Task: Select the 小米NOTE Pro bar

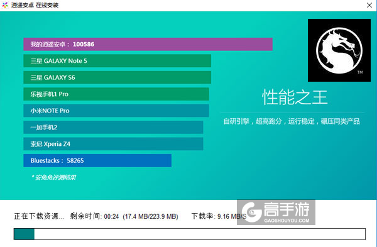Action: pyautogui.click(x=116, y=111)
